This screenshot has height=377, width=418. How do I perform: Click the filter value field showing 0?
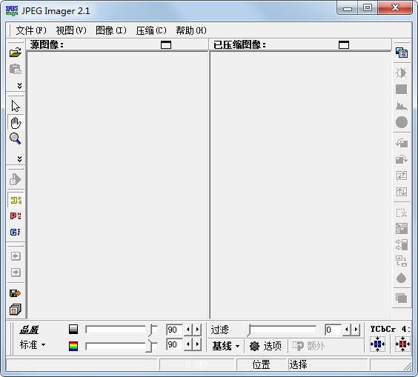pos(333,330)
